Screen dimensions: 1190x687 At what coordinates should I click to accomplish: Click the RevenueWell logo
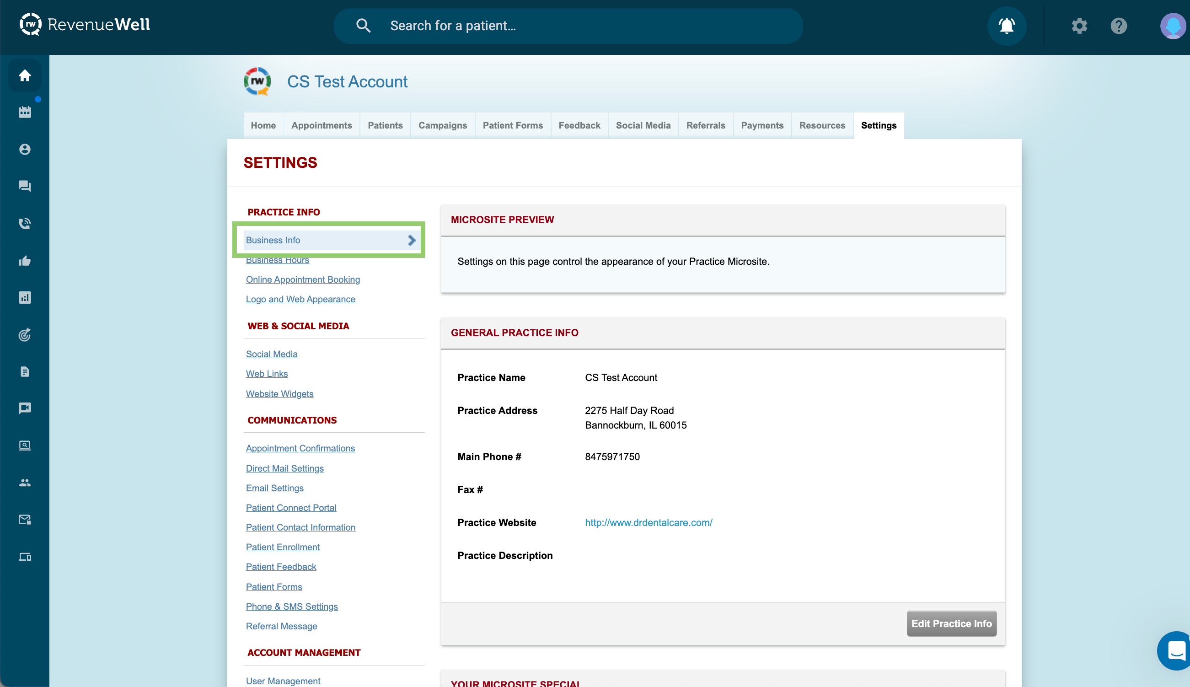coord(85,25)
